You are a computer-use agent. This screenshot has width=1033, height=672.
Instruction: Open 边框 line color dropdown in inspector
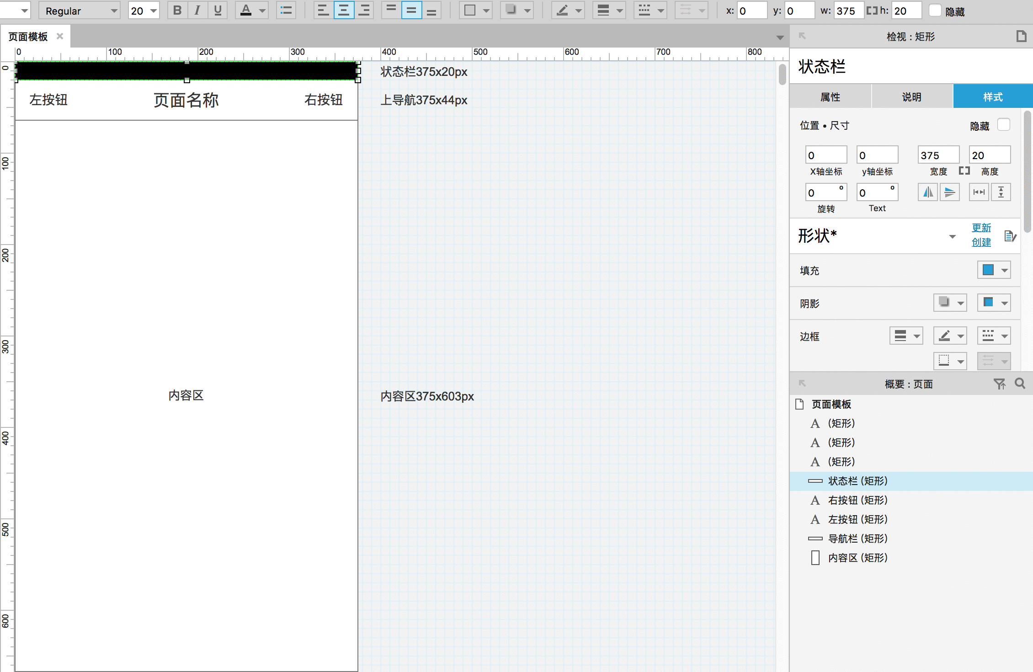[950, 336]
